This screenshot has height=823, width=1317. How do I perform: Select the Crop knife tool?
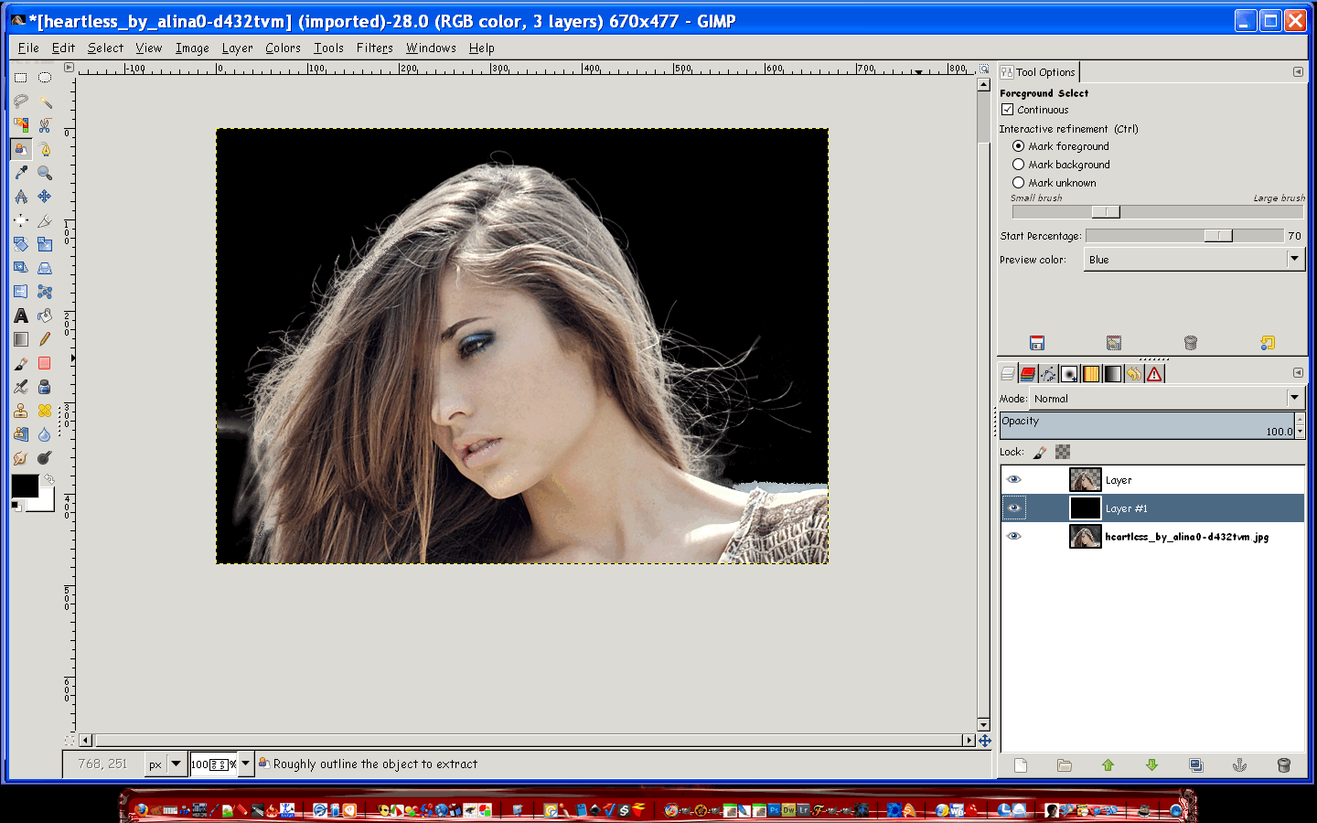[x=44, y=220]
